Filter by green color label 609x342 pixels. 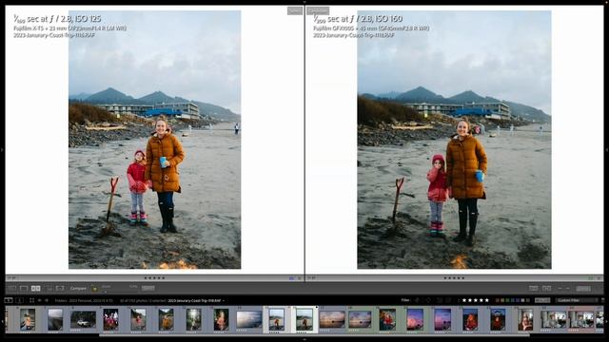507,300
